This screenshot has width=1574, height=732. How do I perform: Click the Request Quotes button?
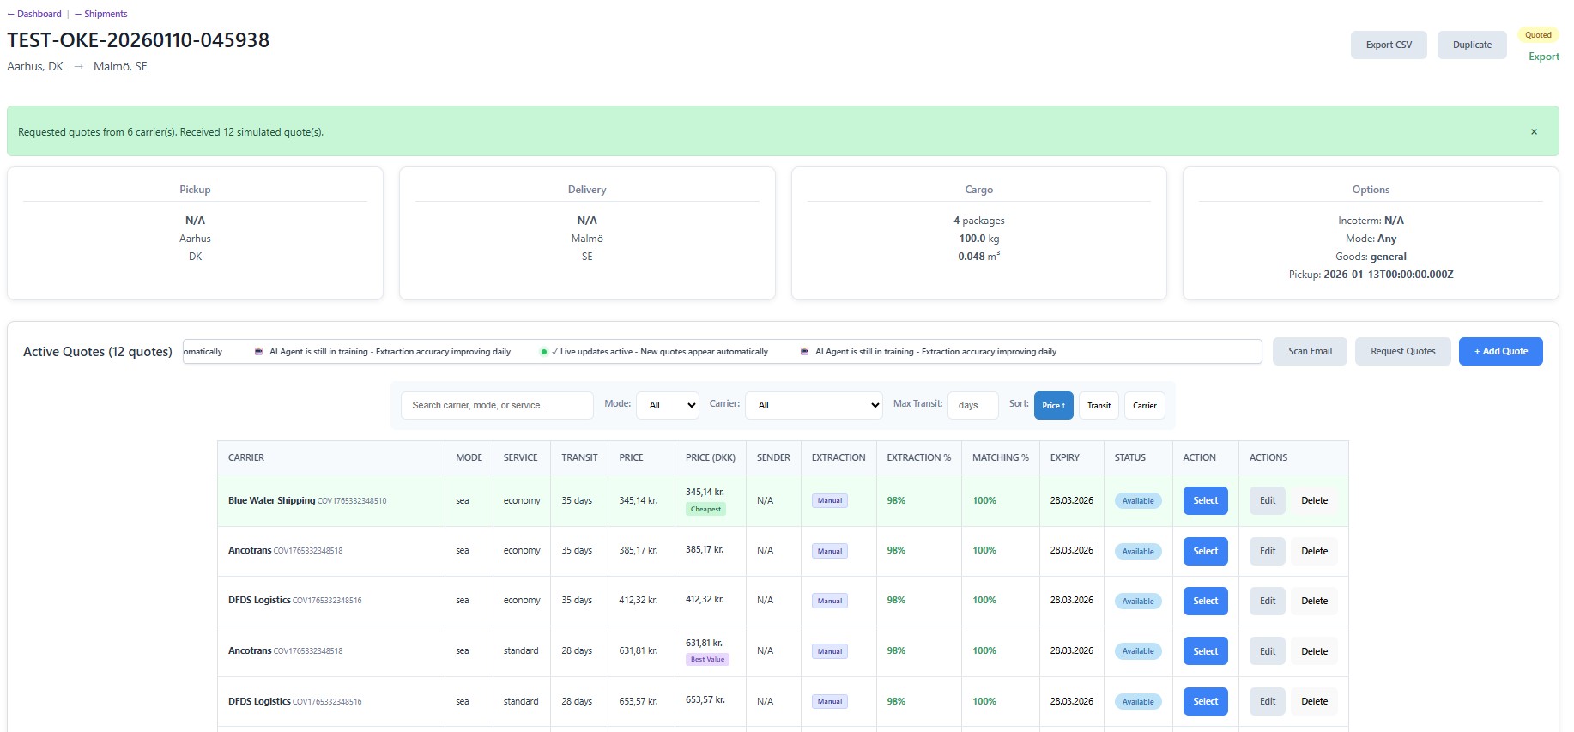1402,351
